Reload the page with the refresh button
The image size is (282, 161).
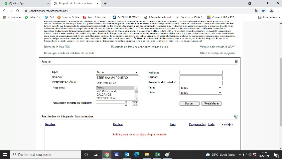[18, 11]
